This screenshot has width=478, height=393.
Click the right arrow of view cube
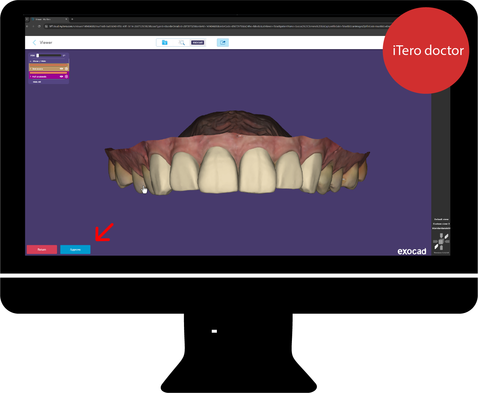click(x=447, y=241)
